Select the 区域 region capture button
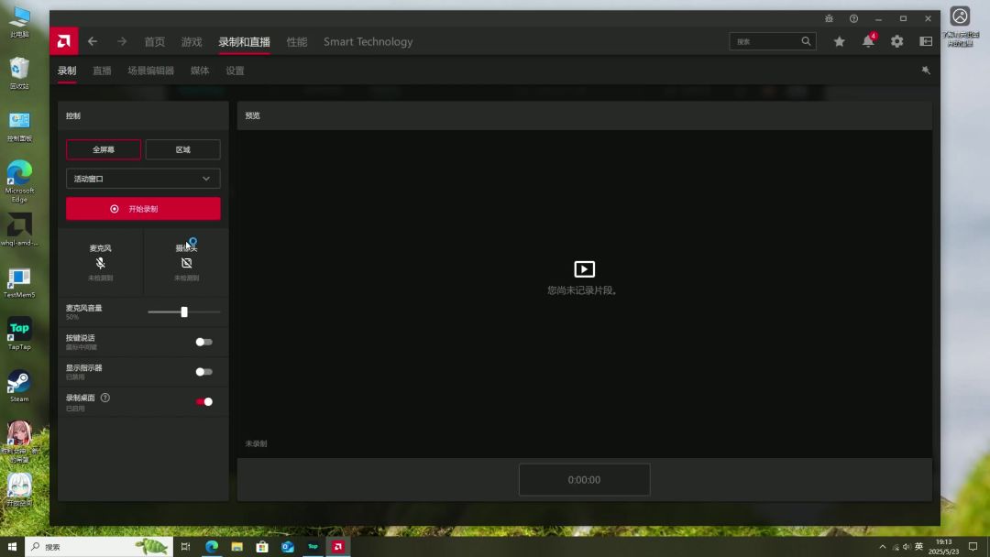The height and width of the screenshot is (557, 990). pos(182,149)
